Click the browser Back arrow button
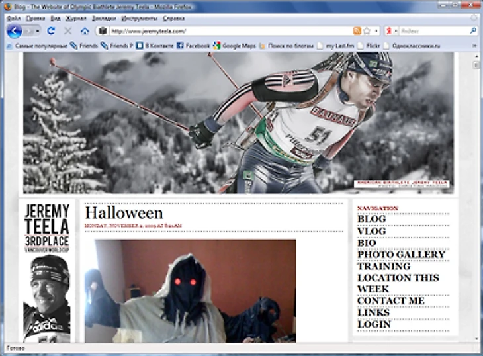483x356 pixels. pyautogui.click(x=14, y=31)
